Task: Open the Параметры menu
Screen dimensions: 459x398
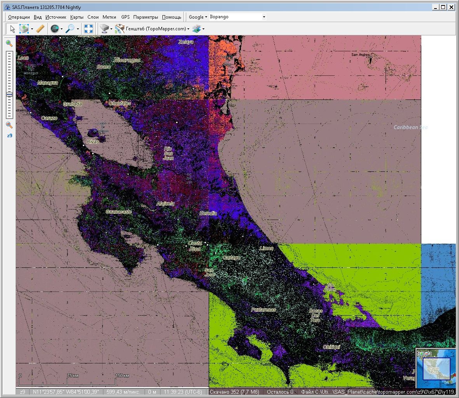Action: [145, 17]
